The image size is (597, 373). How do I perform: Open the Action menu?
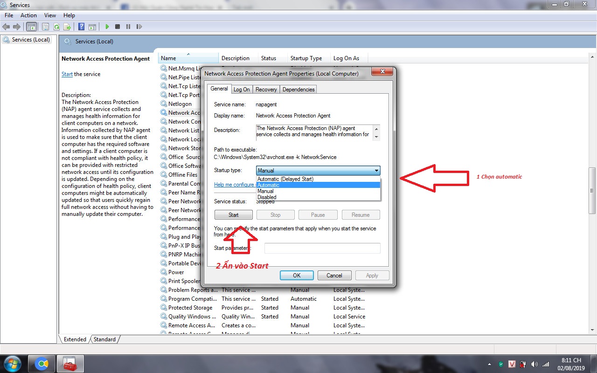click(28, 15)
